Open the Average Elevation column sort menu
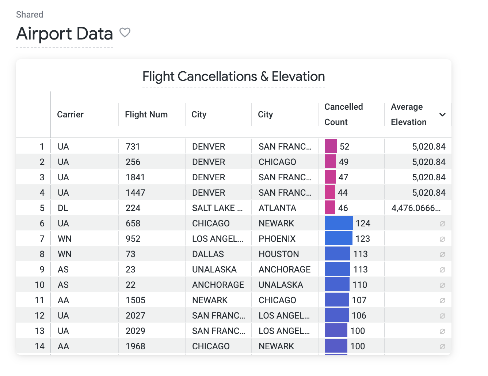Image resolution: width=488 pixels, height=376 pixels. click(x=442, y=114)
